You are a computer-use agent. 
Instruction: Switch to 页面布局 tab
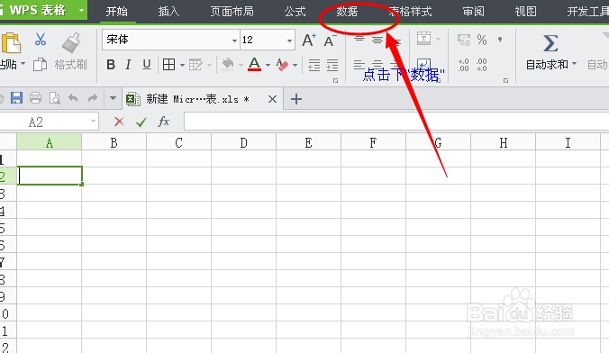point(232,12)
